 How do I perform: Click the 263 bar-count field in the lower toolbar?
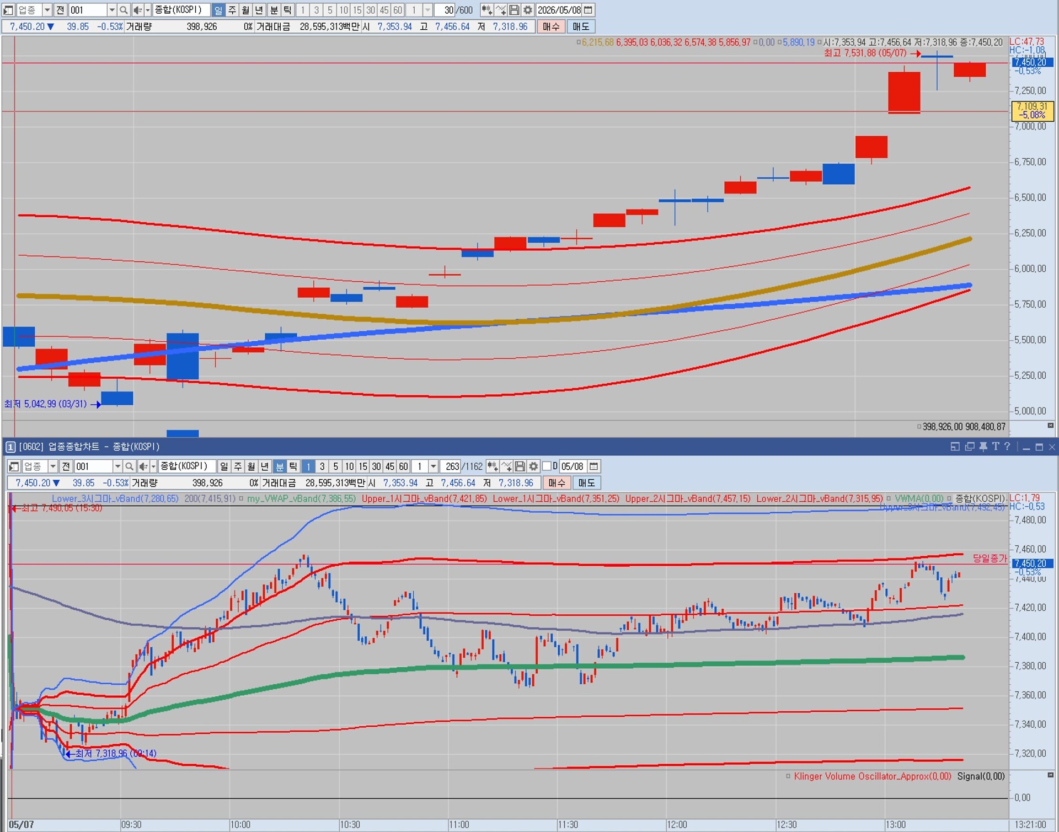(451, 466)
